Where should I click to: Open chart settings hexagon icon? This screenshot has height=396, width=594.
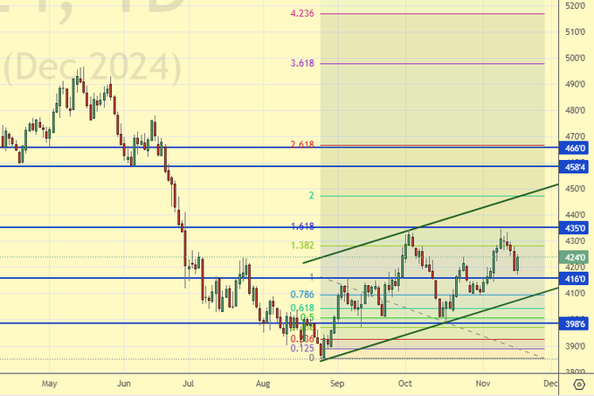[x=580, y=384]
